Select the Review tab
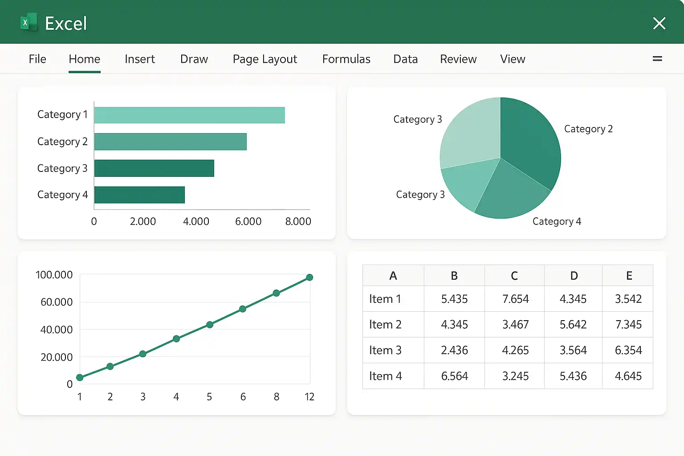This screenshot has width=684, height=456. point(458,59)
